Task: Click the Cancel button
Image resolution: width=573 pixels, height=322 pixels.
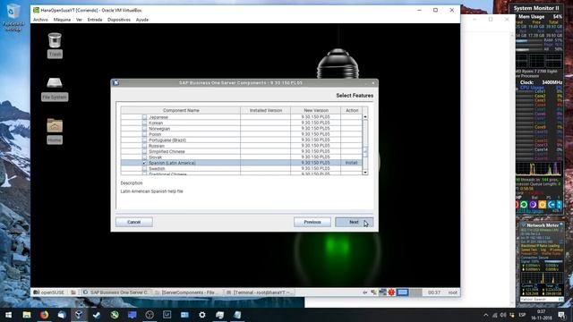Action: pyautogui.click(x=134, y=222)
